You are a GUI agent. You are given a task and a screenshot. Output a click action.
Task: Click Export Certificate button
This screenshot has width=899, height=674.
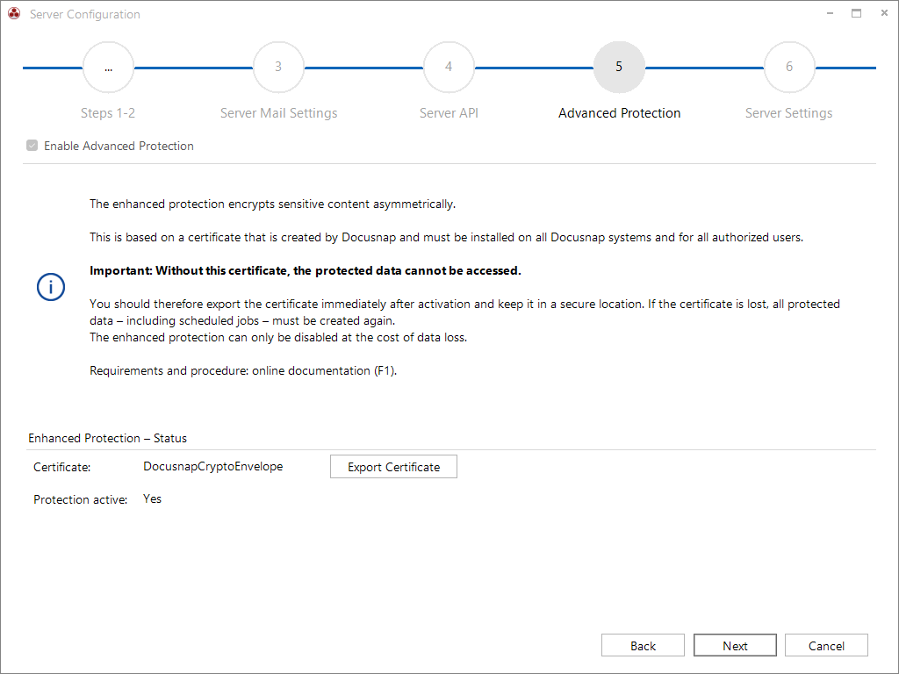394,467
